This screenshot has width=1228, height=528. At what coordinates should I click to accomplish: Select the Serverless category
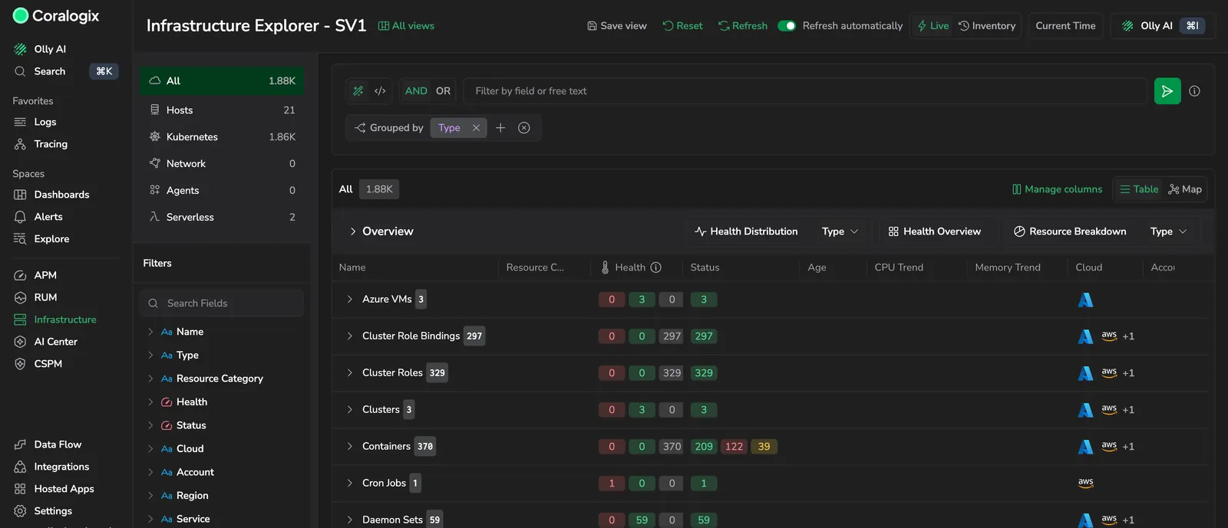pyautogui.click(x=222, y=218)
